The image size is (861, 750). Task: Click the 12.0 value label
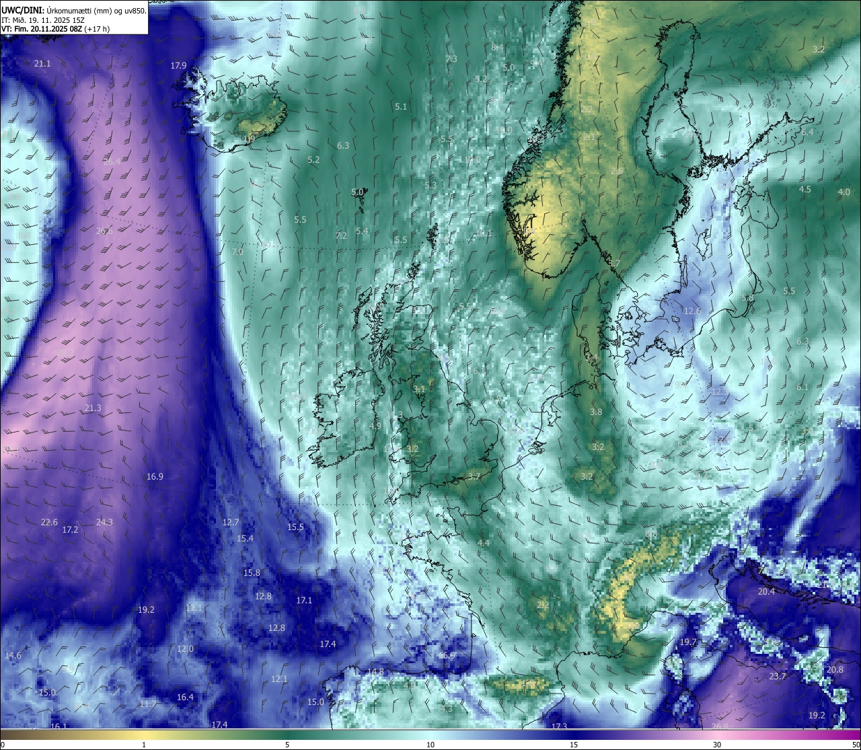click(185, 649)
